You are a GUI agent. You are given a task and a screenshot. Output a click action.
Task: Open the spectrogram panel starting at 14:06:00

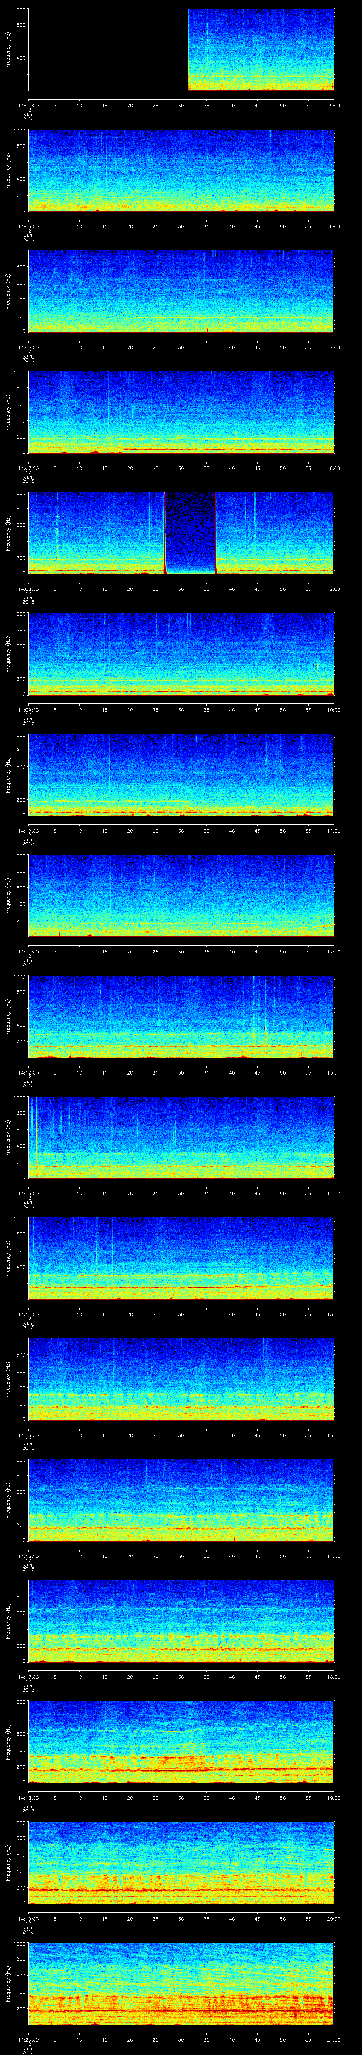pos(181,291)
